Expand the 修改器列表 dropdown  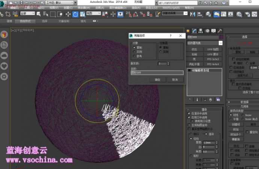tap(221, 43)
